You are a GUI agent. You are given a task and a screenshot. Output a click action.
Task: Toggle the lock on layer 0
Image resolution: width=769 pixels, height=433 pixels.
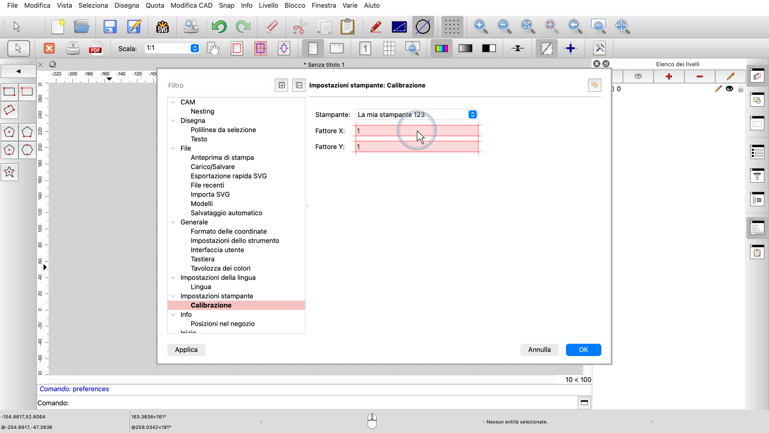pyautogui.click(x=740, y=89)
